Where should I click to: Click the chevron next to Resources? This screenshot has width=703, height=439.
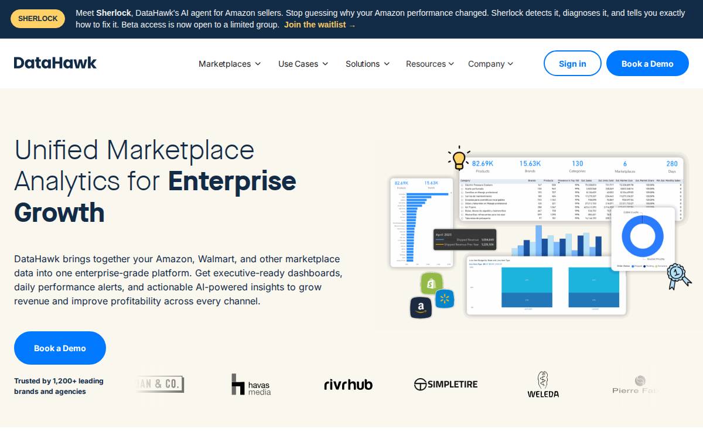pos(451,64)
